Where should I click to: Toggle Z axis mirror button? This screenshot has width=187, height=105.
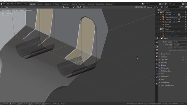pos(142,7)
